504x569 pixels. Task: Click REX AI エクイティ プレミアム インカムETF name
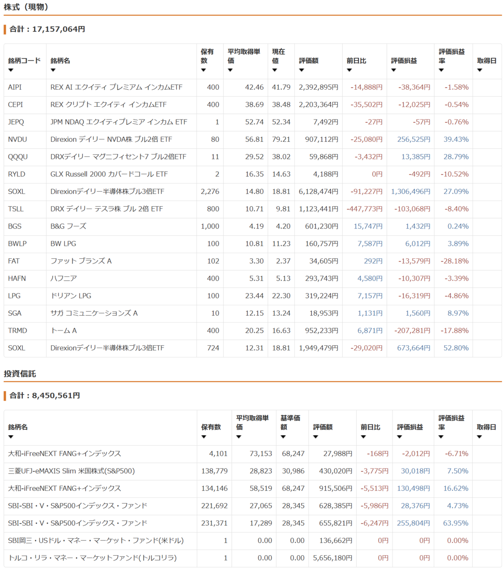(117, 87)
